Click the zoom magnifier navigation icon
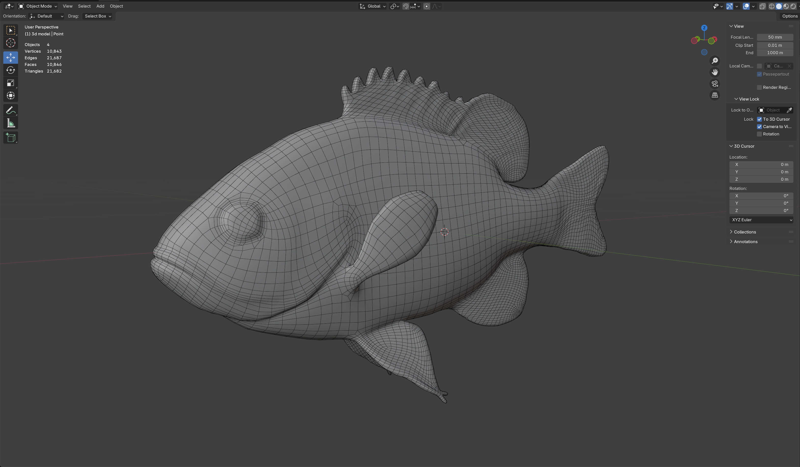 714,61
